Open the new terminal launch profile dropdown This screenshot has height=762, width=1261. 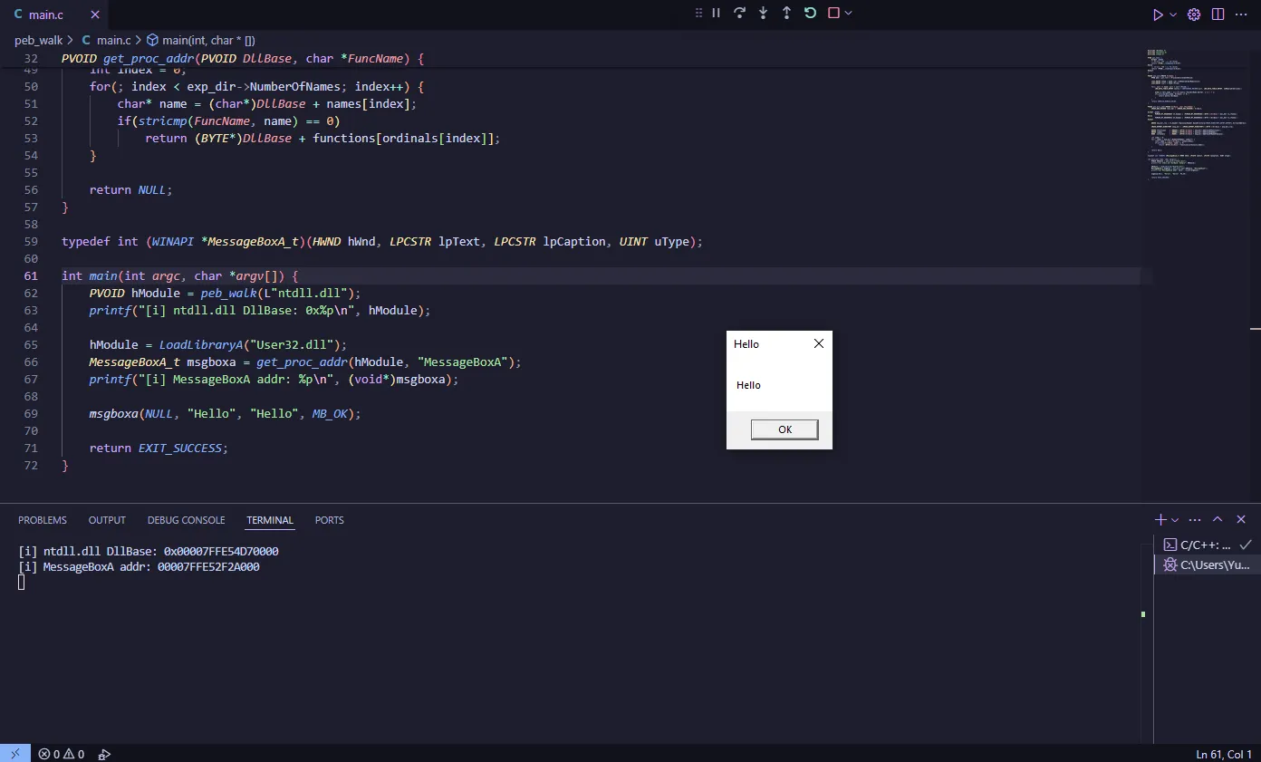click(1175, 520)
